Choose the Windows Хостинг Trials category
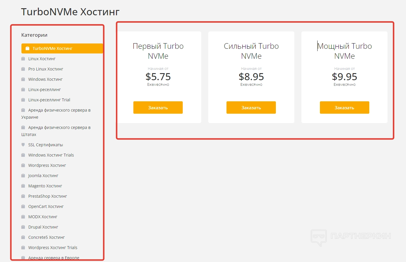The height and width of the screenshot is (262, 406). tap(51, 155)
